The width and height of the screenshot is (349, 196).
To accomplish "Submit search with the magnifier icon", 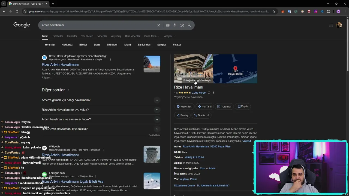I will pos(189,25).
